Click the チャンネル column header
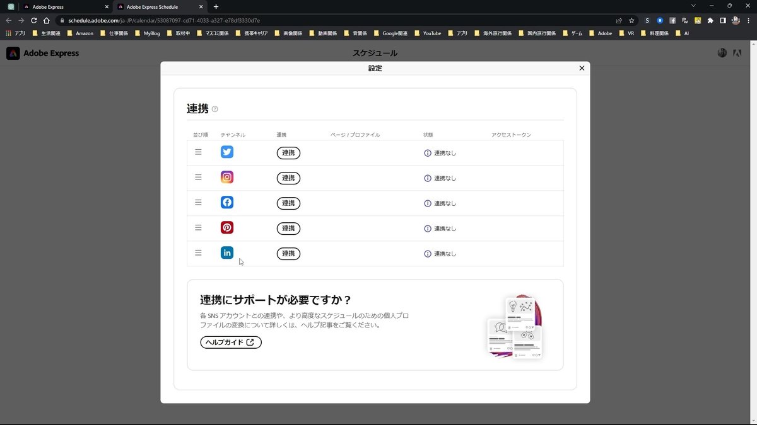Viewport: 757px width, 425px height. click(x=233, y=135)
